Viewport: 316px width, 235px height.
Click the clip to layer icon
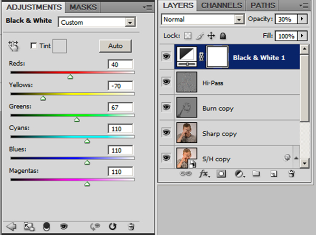(46, 227)
